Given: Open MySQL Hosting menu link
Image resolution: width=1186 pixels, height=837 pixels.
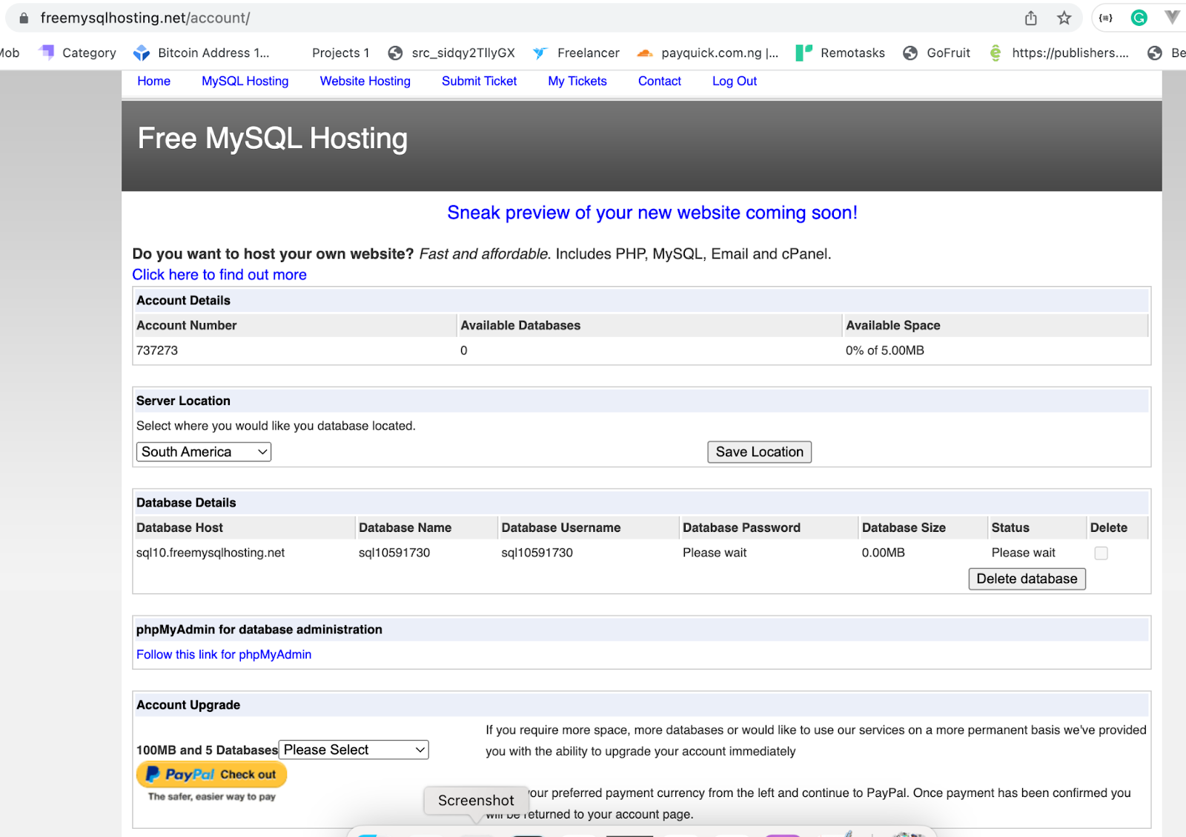Looking at the screenshot, I should click(245, 81).
